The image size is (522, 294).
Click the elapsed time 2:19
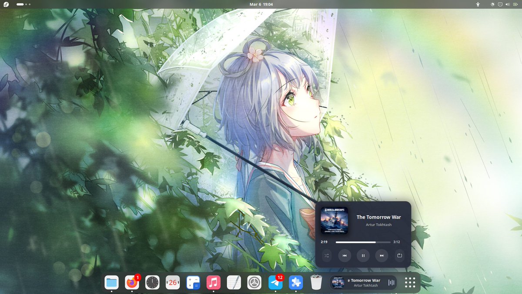(x=324, y=242)
